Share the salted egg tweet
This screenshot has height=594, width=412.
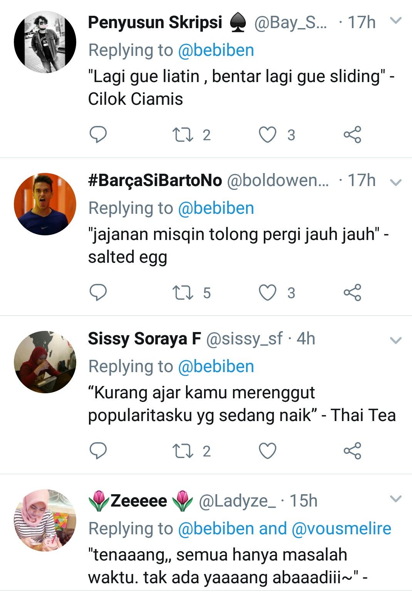(352, 293)
